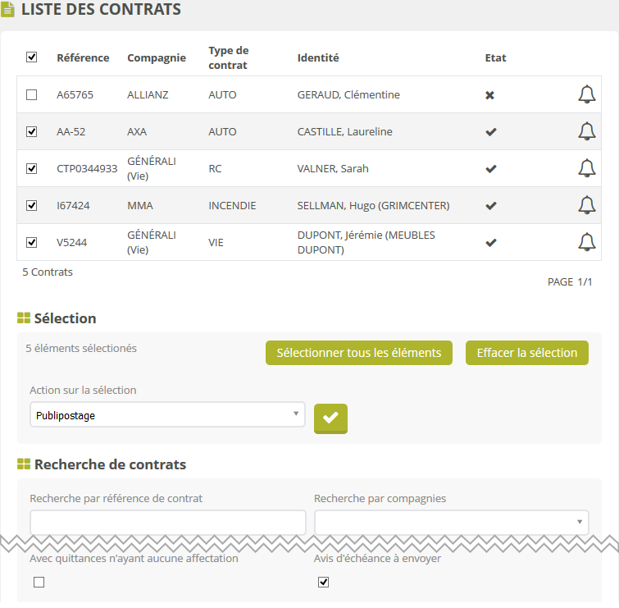Check the box for contract A65765

tap(32, 95)
